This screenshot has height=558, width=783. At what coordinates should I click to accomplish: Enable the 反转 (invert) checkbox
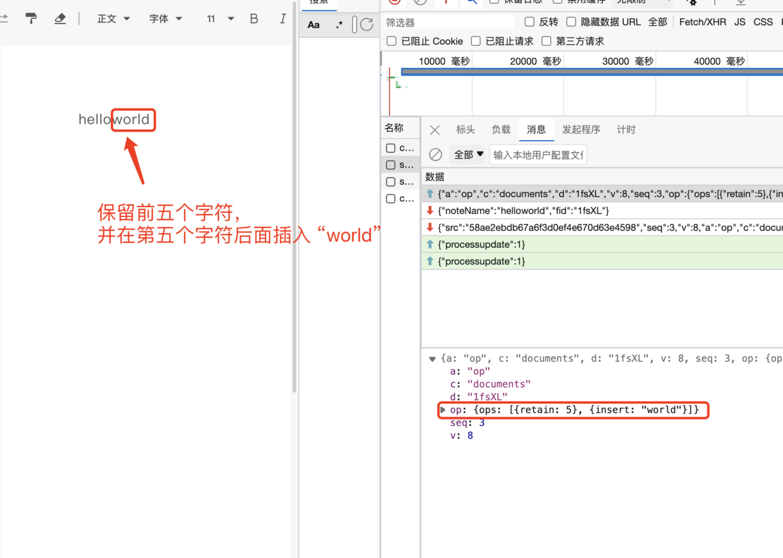(x=530, y=22)
